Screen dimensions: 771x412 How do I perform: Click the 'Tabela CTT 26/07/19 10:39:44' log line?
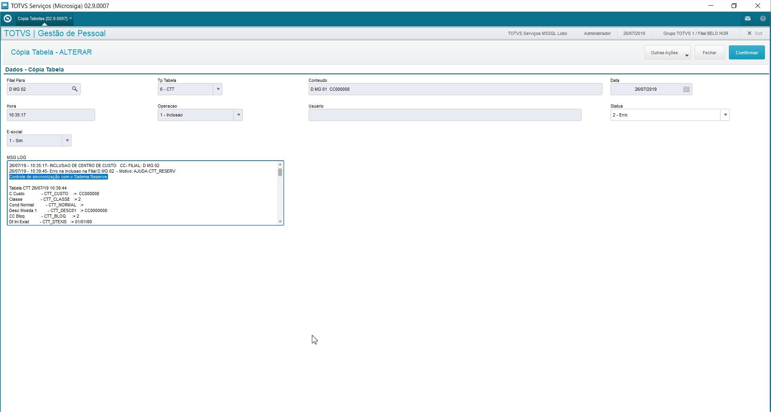pyautogui.click(x=38, y=188)
